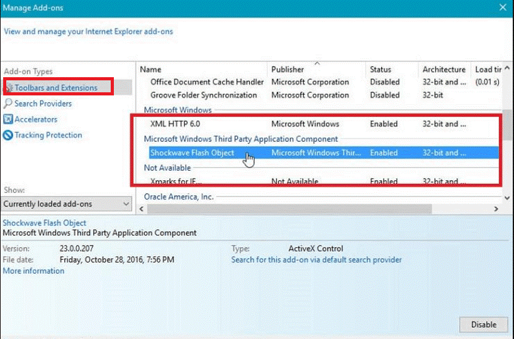Click the Search Providers magnifier icon
The height and width of the screenshot is (339, 514).
click(x=8, y=104)
